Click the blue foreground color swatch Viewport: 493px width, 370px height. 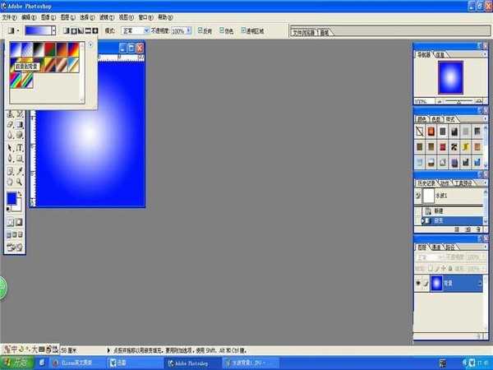12,199
